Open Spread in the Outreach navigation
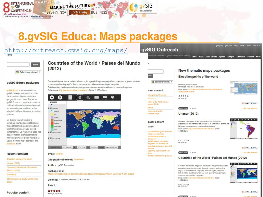Screen dimensions: 263x197 [222, 57]
